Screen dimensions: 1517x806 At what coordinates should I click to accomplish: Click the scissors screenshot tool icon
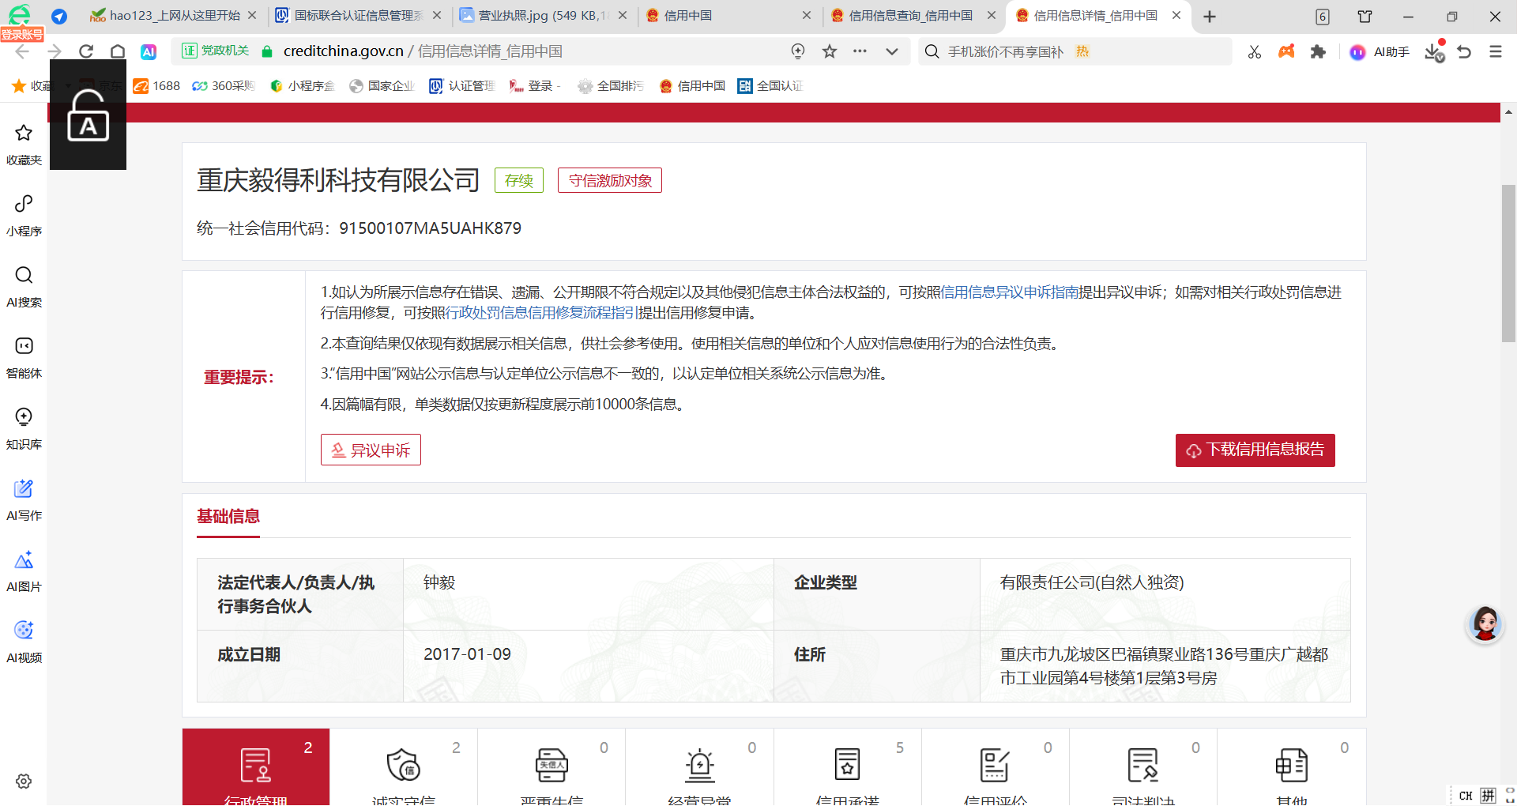[x=1254, y=51]
